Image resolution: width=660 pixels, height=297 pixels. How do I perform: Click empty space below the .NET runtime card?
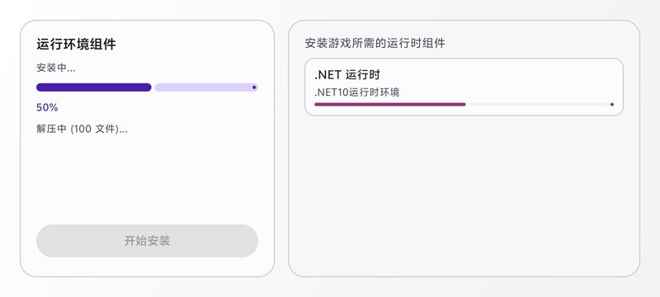tap(464, 194)
